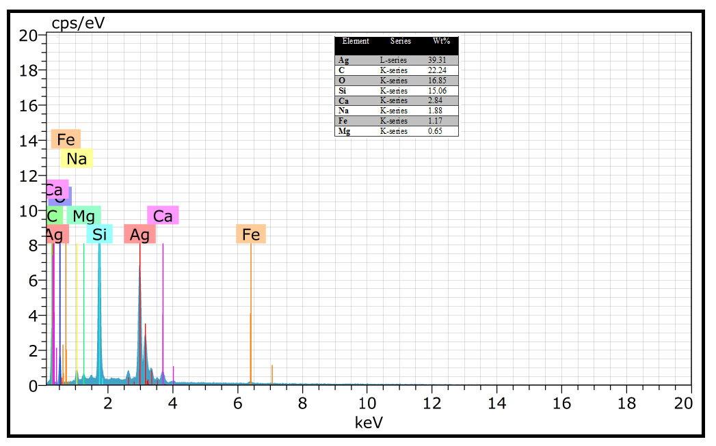Click the 10 tick label on x-axis
Viewport: 716px width, 446px height.
click(x=367, y=403)
